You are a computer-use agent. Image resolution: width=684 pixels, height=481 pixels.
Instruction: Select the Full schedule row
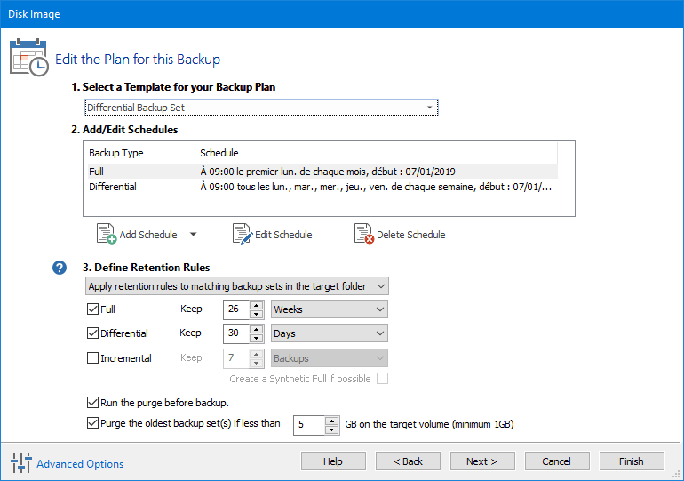pyautogui.click(x=322, y=171)
